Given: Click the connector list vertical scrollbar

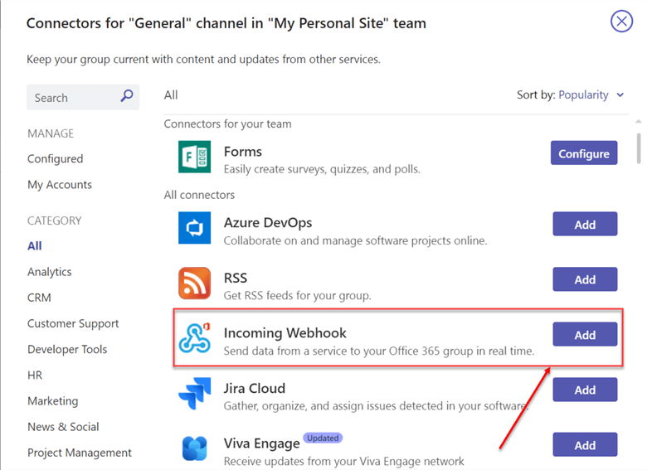Looking at the screenshot, I should tap(638, 149).
